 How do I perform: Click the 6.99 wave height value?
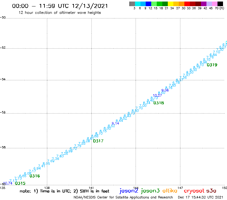pos(69,151)
